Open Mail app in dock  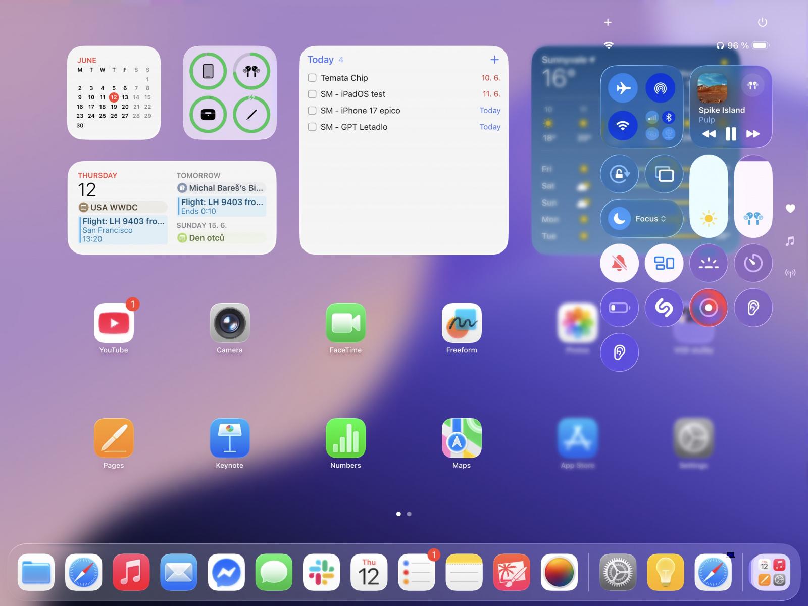click(x=179, y=573)
